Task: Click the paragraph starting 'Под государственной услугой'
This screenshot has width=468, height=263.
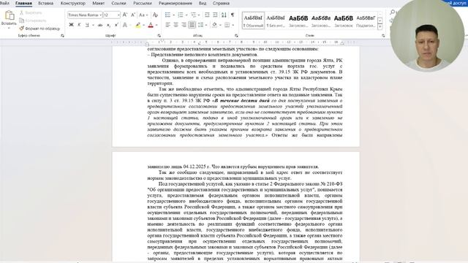Action: coord(245,221)
